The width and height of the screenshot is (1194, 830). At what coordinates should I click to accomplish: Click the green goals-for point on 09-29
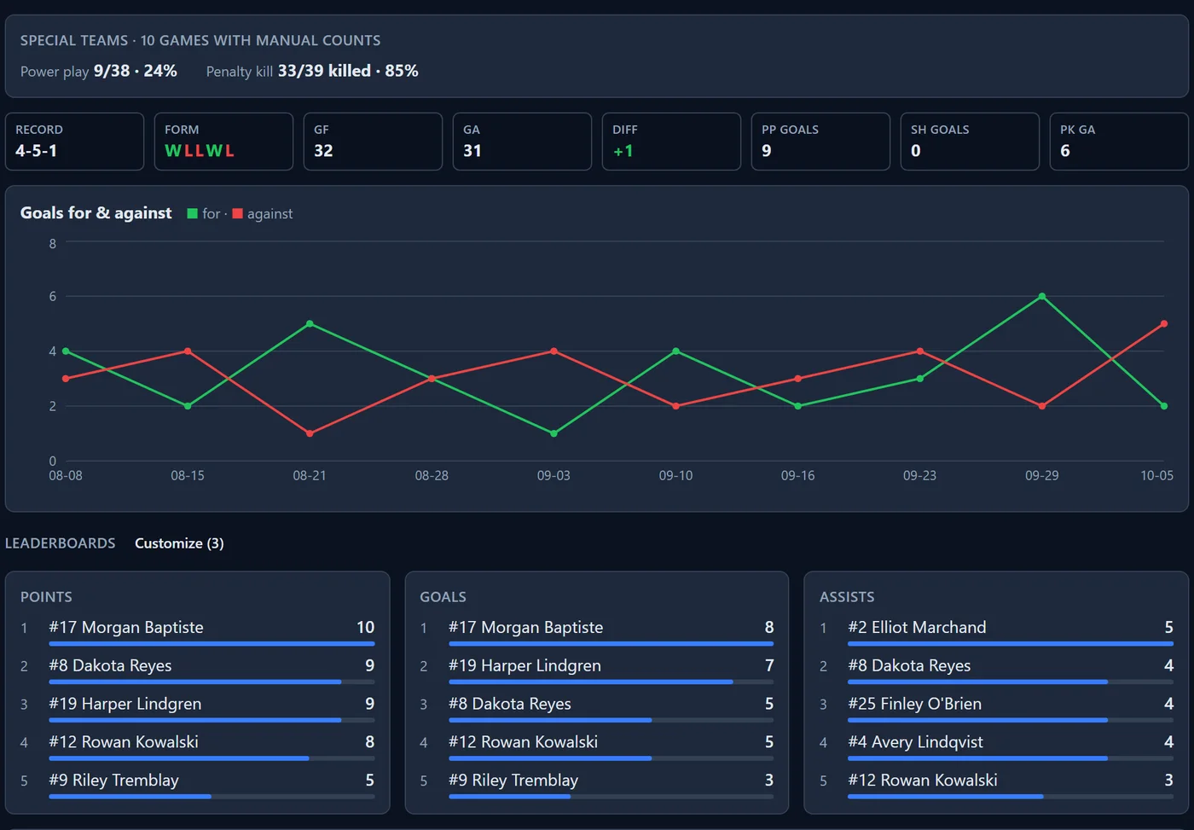pos(1042,297)
